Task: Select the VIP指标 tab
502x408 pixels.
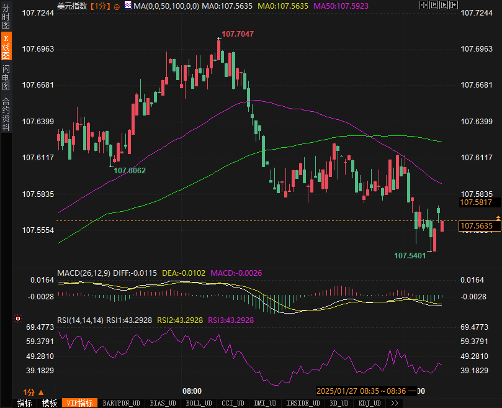Action: pyautogui.click(x=80, y=403)
